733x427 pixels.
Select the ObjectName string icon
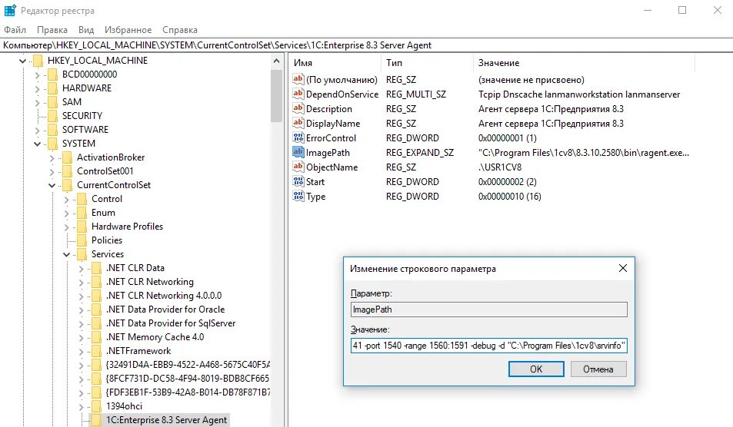[x=298, y=167]
